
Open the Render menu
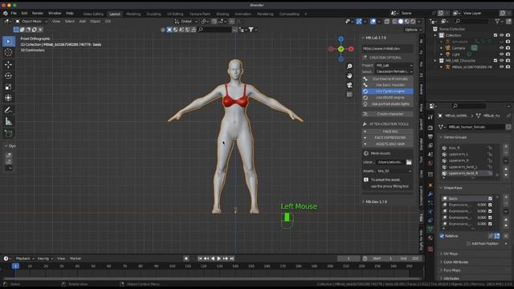point(38,14)
